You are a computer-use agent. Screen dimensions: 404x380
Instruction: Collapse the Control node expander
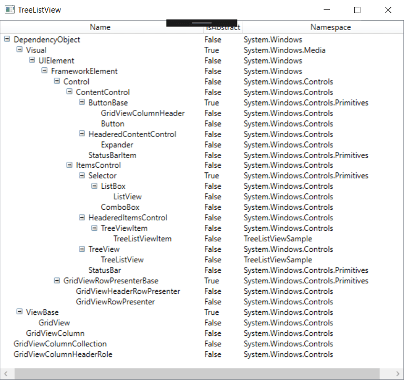57,81
